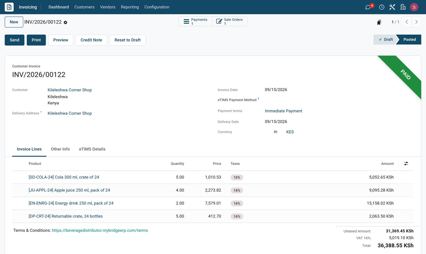Select the Draft status stage
Viewport: 426px width, 254px height.
click(x=385, y=40)
